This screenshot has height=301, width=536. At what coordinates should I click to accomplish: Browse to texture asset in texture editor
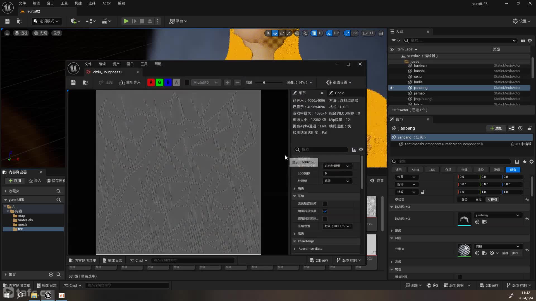[85, 82]
